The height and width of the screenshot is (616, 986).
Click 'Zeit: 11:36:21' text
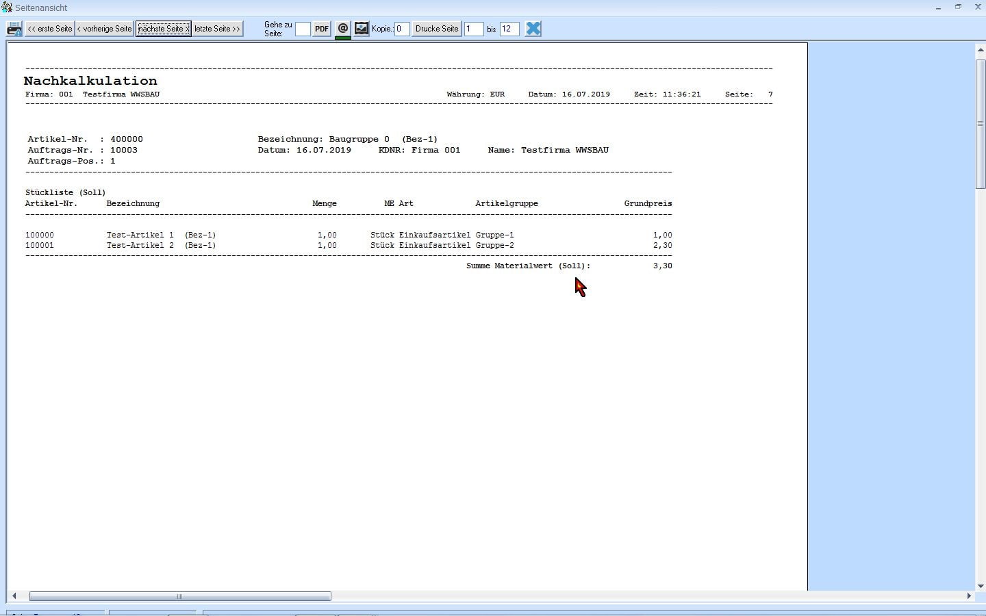(x=667, y=94)
